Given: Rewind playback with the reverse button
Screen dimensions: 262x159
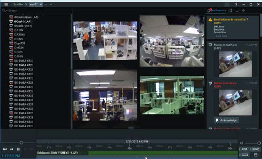Looking at the screenshot, I should pyautogui.click(x=11, y=149).
